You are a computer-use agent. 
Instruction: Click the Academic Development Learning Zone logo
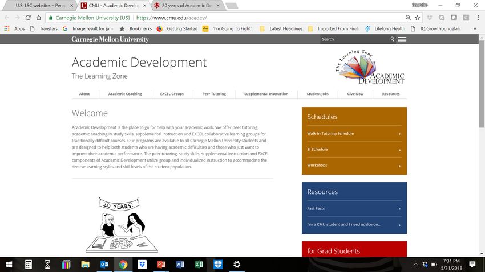tap(370, 67)
